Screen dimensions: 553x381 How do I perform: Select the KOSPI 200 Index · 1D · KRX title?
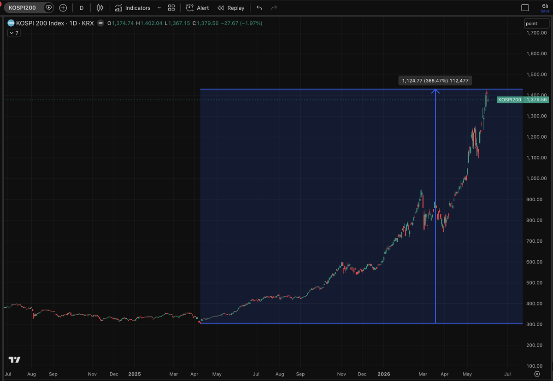click(x=55, y=23)
